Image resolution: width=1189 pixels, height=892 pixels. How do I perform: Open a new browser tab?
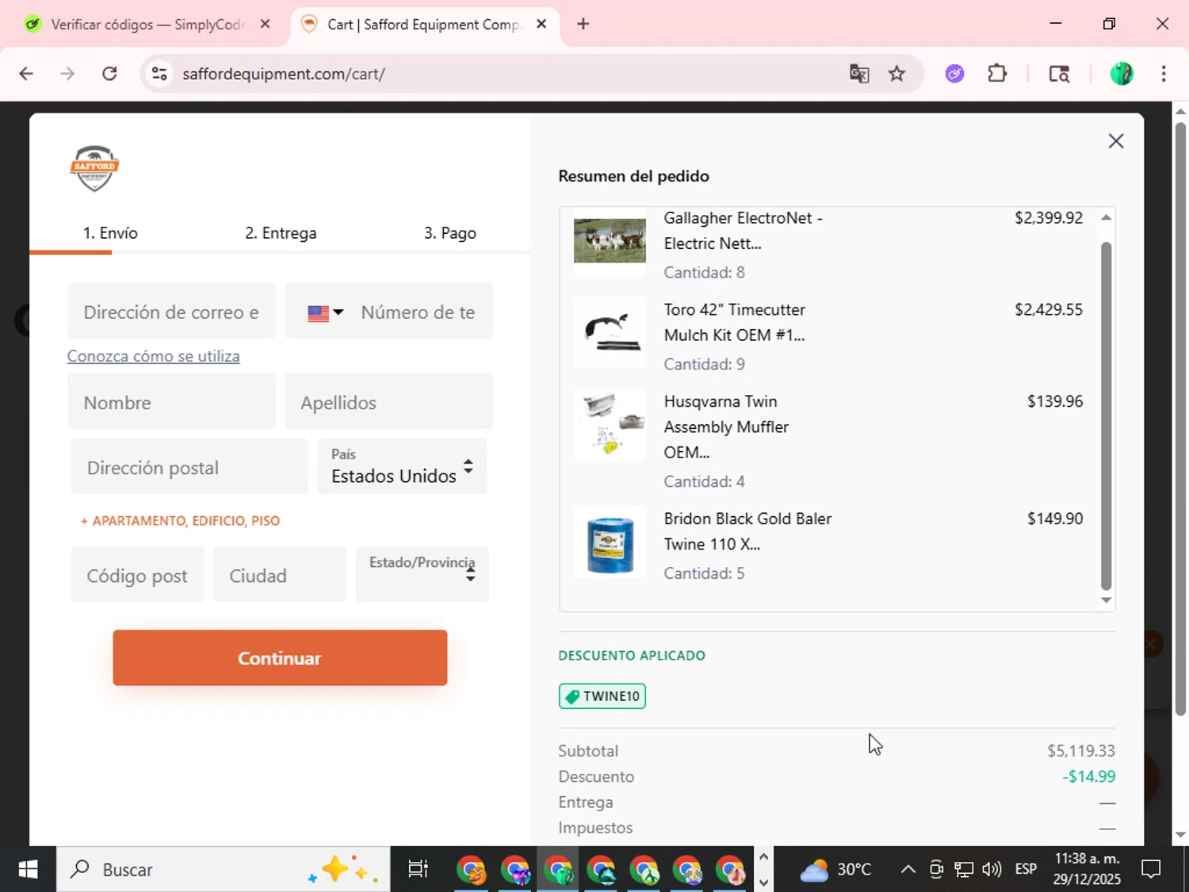[x=583, y=24]
